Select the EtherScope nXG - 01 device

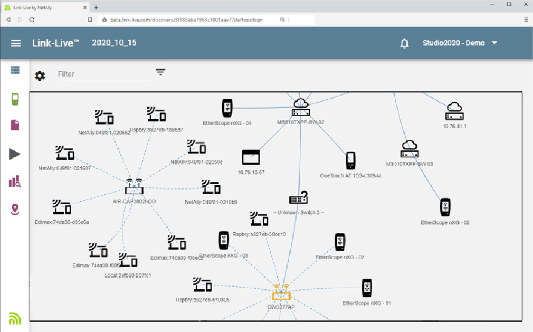coord(367,288)
